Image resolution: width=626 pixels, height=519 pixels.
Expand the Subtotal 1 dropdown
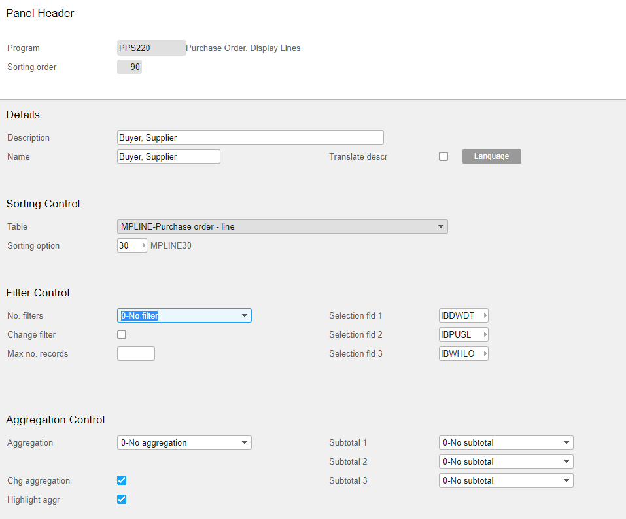506,443
